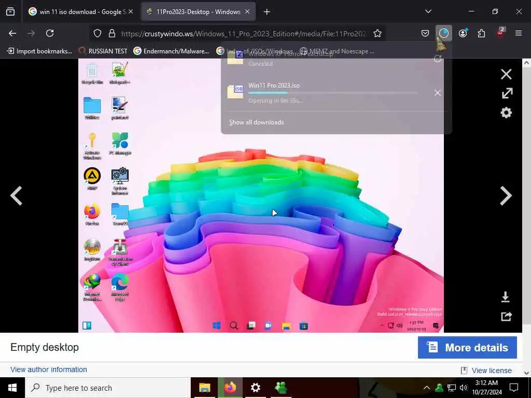
Task: Open the extensions puzzle icon
Action: point(481,33)
